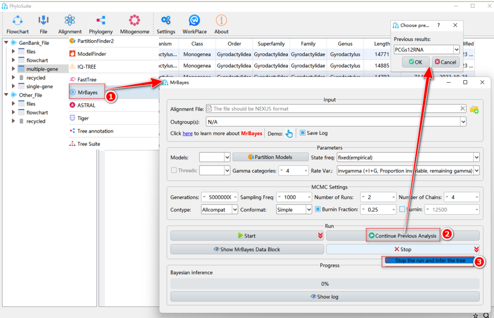The height and width of the screenshot is (318, 494).
Task: Open the Stop button dropdown arrow
Action: pyautogui.click(x=476, y=249)
